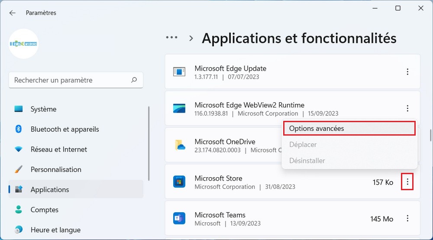
Task: Open more options for Microsoft Edge Update
Action: coord(407,72)
